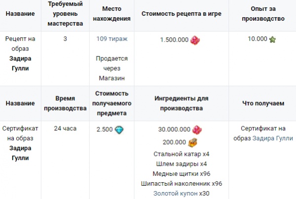Screen dimensions: 296x199
Task: Open the Золотой купон link
Action: (x=175, y=194)
